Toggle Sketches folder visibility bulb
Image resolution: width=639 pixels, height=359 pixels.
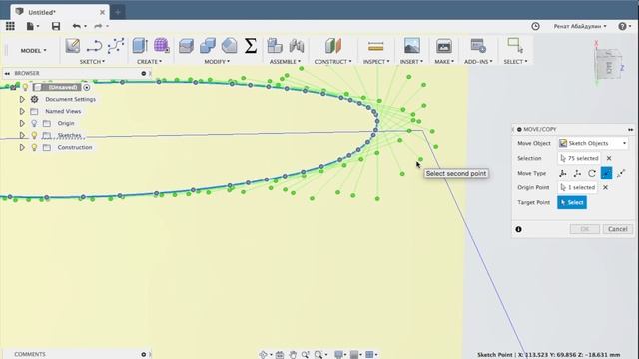34,135
